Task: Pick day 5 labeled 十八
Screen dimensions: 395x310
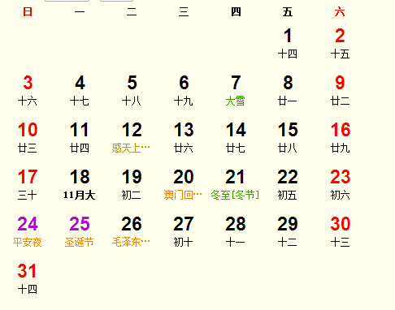Action: click(132, 90)
